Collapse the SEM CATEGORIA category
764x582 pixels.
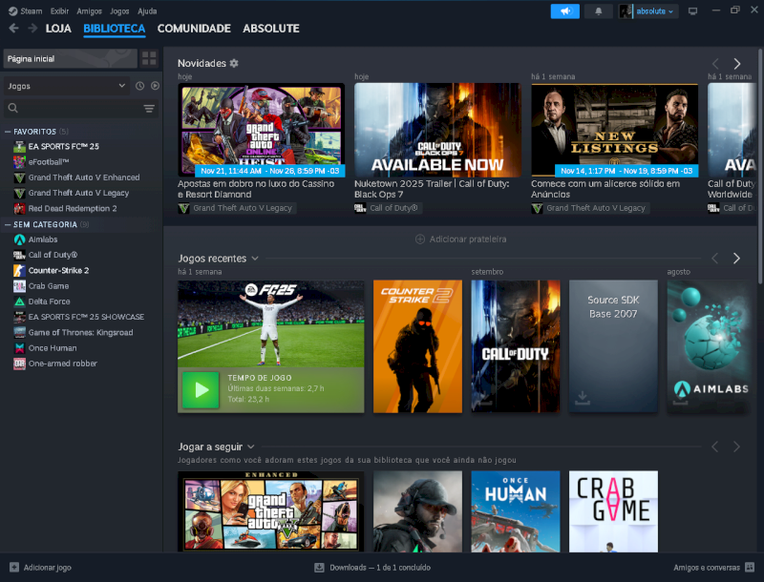(8, 225)
